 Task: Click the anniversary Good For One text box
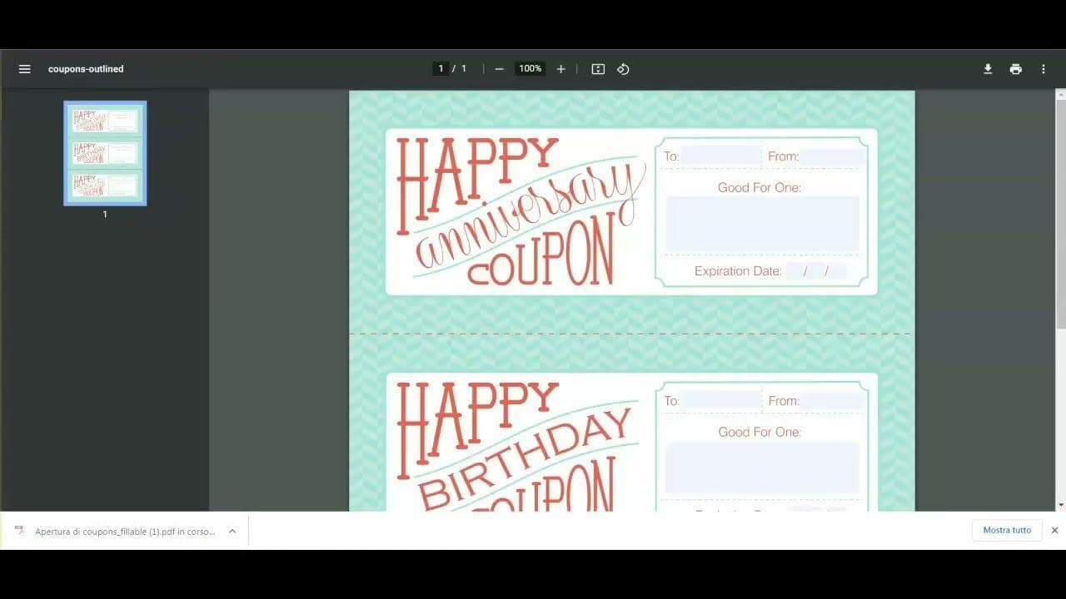coord(762,225)
